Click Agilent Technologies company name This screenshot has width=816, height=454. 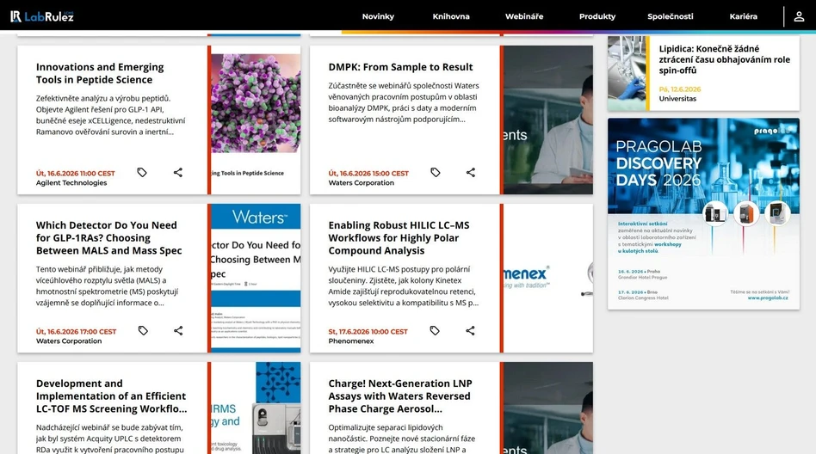coord(71,183)
